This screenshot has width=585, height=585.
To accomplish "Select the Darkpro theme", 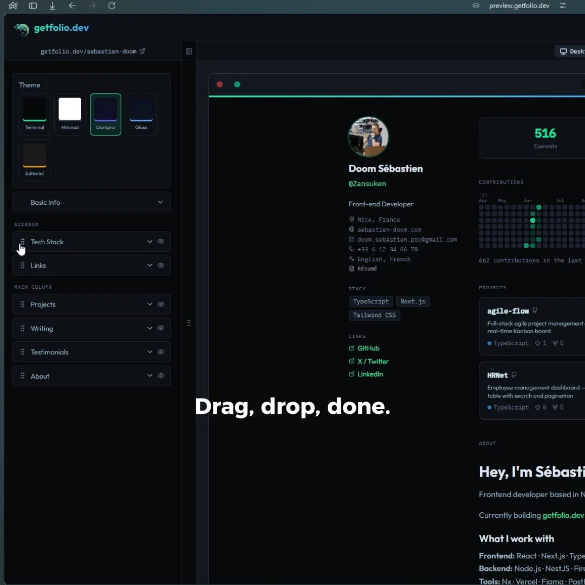I will tap(106, 114).
